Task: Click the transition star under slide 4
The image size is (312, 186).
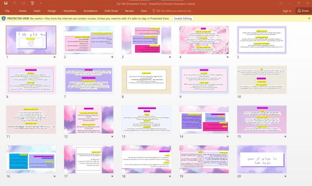Action: (227, 57)
